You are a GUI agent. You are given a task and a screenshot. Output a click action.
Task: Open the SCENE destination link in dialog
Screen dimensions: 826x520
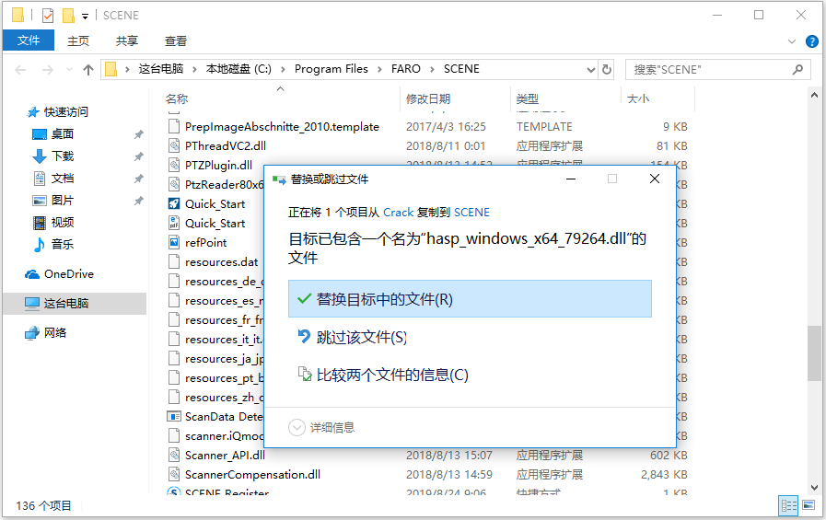pos(471,212)
